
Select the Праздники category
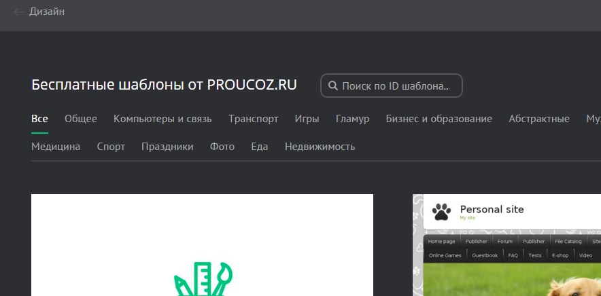point(167,147)
